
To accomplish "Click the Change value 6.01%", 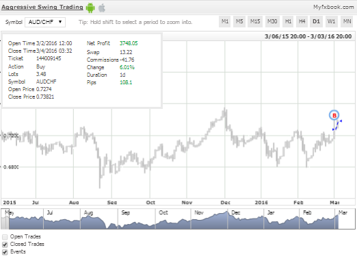I will [x=127, y=67].
